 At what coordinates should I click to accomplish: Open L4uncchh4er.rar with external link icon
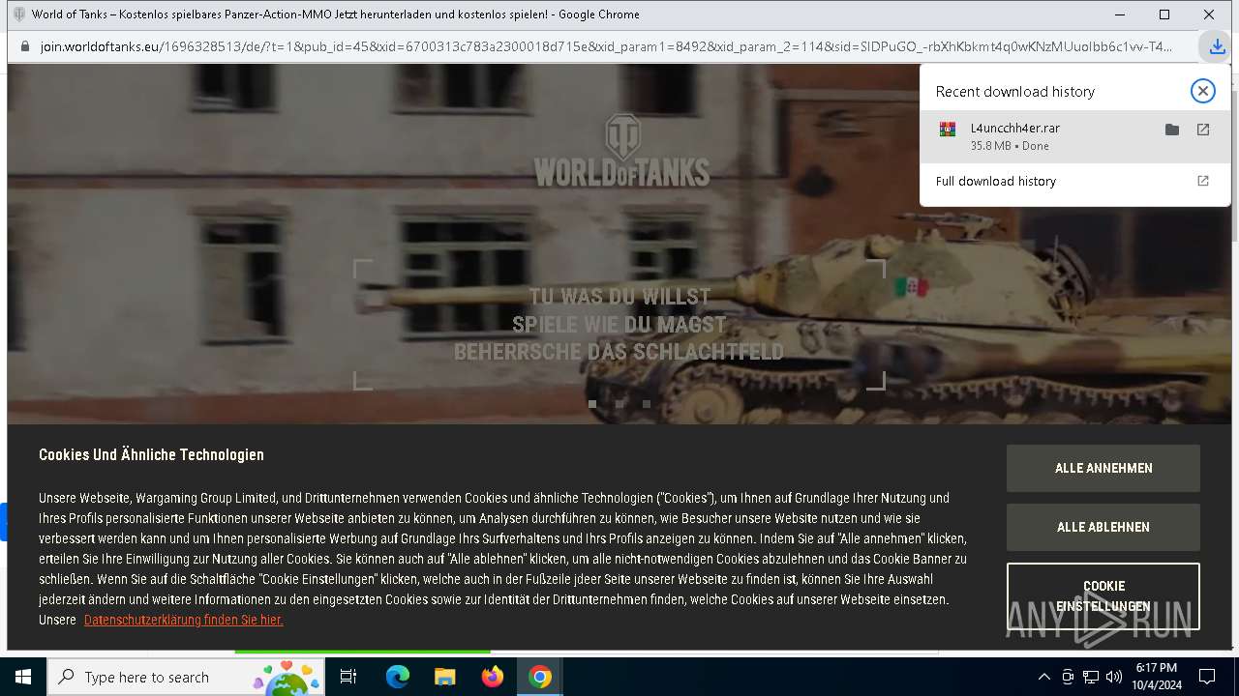point(1203,130)
